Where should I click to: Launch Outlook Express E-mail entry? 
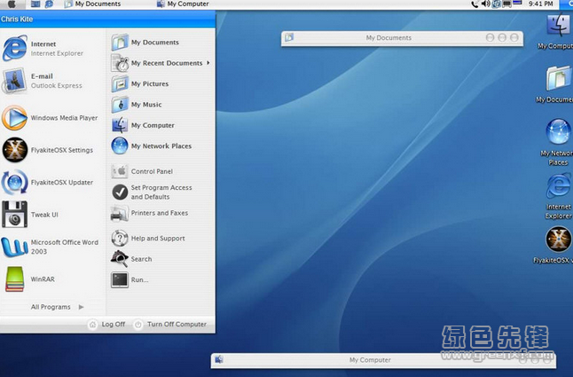[43, 81]
